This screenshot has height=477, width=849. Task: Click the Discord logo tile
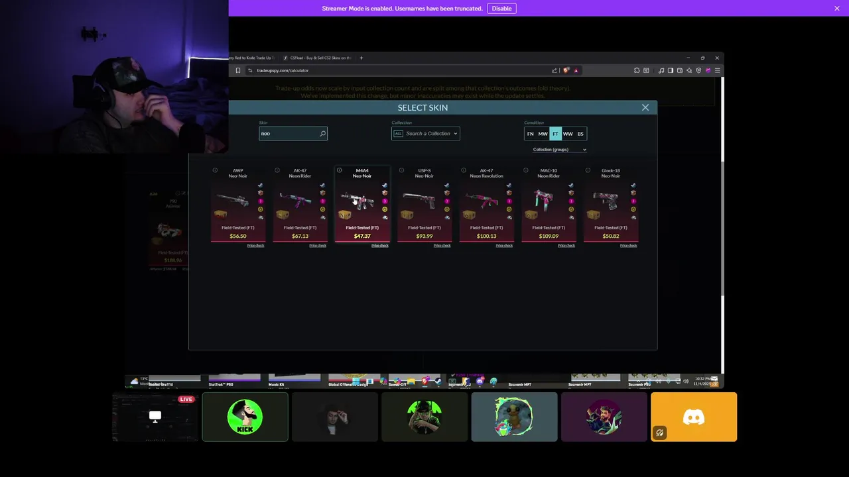694,417
